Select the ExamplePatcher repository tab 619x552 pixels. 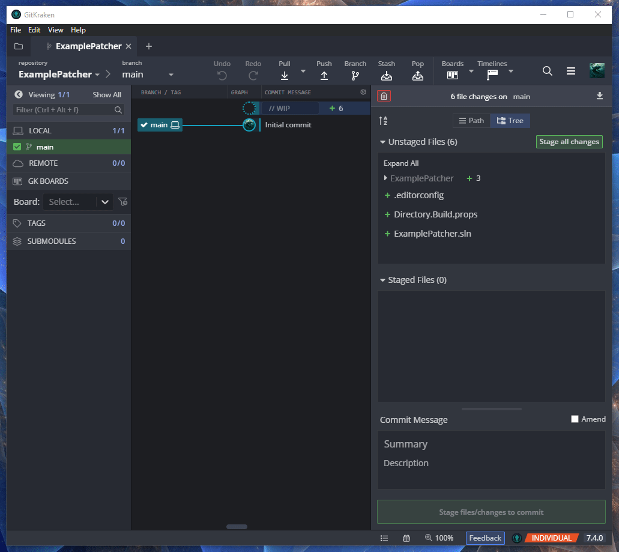click(83, 46)
